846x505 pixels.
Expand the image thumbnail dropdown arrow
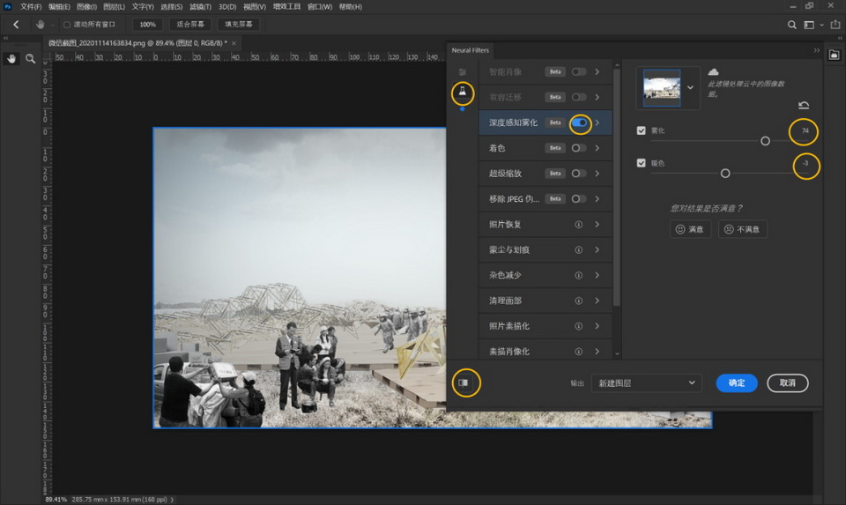click(x=690, y=88)
